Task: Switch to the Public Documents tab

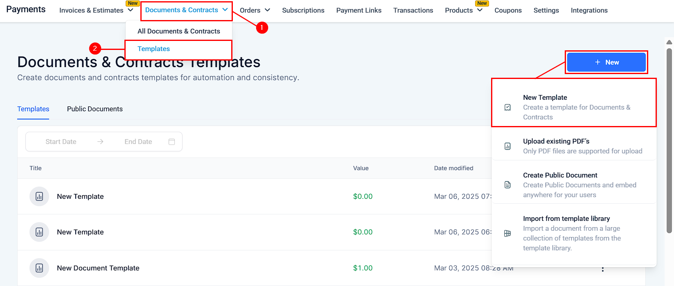Action: (x=95, y=109)
